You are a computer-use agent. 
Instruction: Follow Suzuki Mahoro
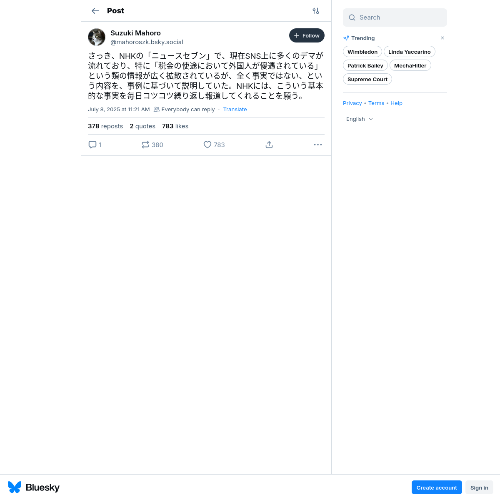307,35
